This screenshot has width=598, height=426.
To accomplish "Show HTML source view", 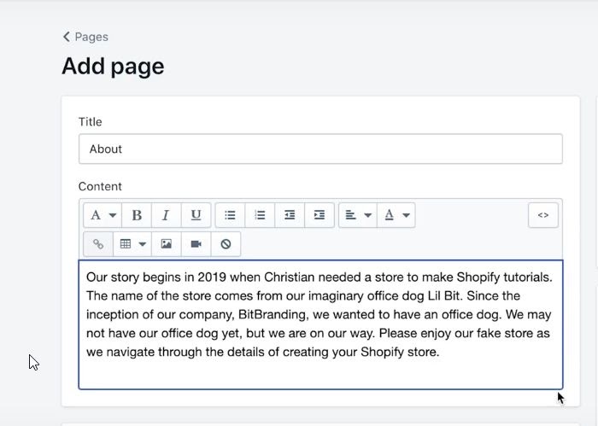I will (542, 215).
